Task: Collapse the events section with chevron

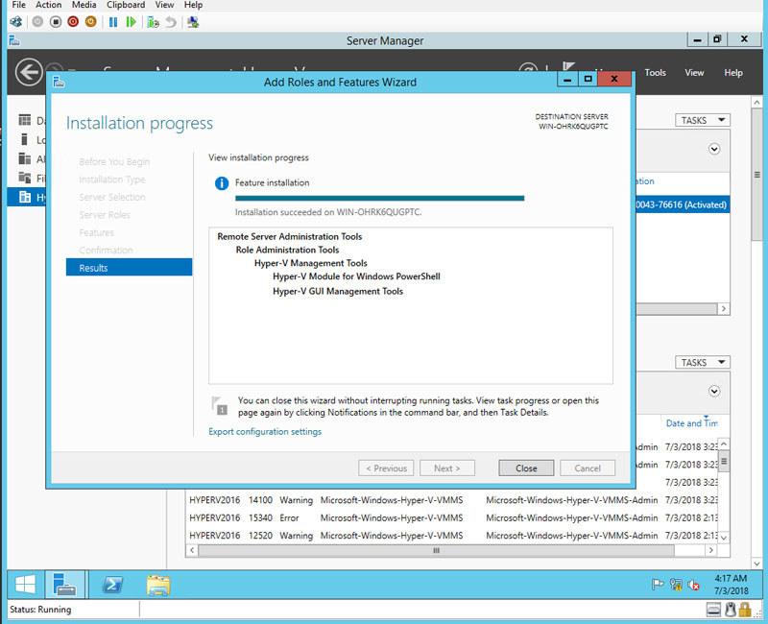Action: click(x=714, y=391)
